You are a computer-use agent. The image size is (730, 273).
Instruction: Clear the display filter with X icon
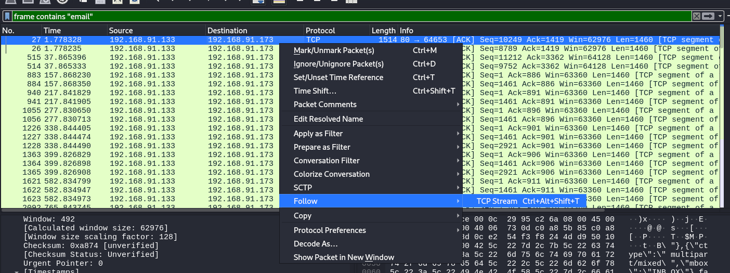(697, 17)
